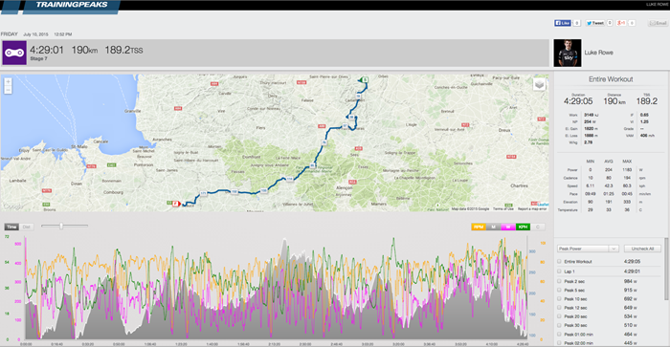The image size is (670, 347).
Task: Check the Peak 01:00 min checkbox
Action: [x=559, y=335]
